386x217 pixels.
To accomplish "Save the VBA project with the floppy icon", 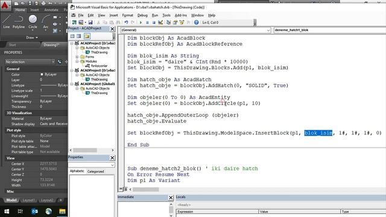I will tap(90, 22).
